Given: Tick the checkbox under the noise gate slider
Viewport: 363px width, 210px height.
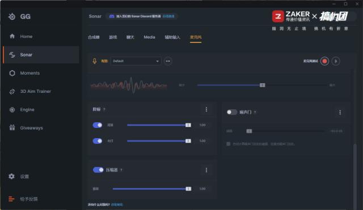Looking at the screenshot, I should 228,144.
